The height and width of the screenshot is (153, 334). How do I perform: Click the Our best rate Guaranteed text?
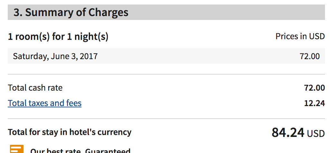coord(80,150)
